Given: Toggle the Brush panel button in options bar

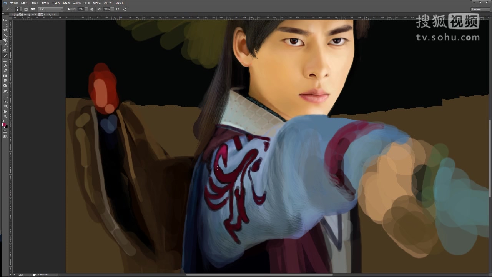Looking at the screenshot, I should coord(26,9).
